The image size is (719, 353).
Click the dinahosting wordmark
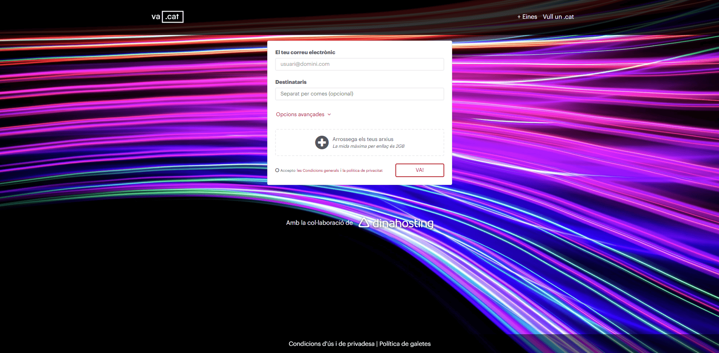403,223
